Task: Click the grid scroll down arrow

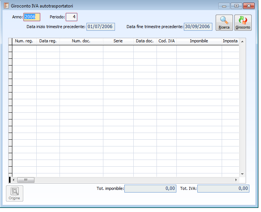Action: (242, 174)
